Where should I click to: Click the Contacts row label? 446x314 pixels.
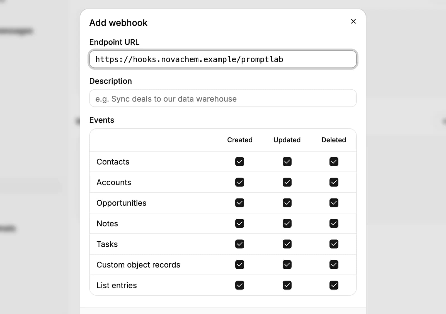point(113,162)
